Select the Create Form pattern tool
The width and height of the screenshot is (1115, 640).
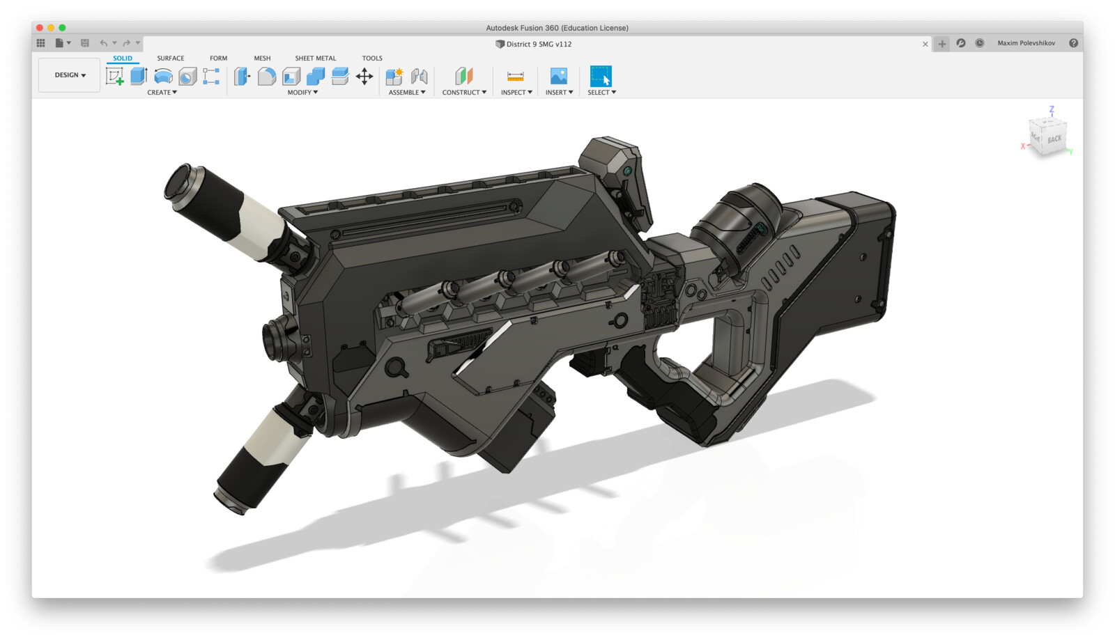pyautogui.click(x=211, y=76)
